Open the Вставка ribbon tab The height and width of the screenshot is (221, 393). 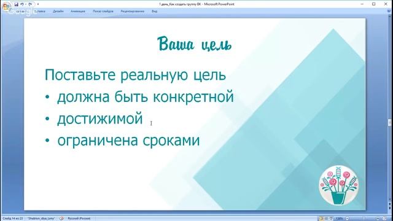pos(40,11)
